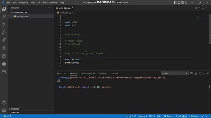Switch to the TERMINAL panel tab
Viewport: 211px width, 118px height.
click(103, 73)
